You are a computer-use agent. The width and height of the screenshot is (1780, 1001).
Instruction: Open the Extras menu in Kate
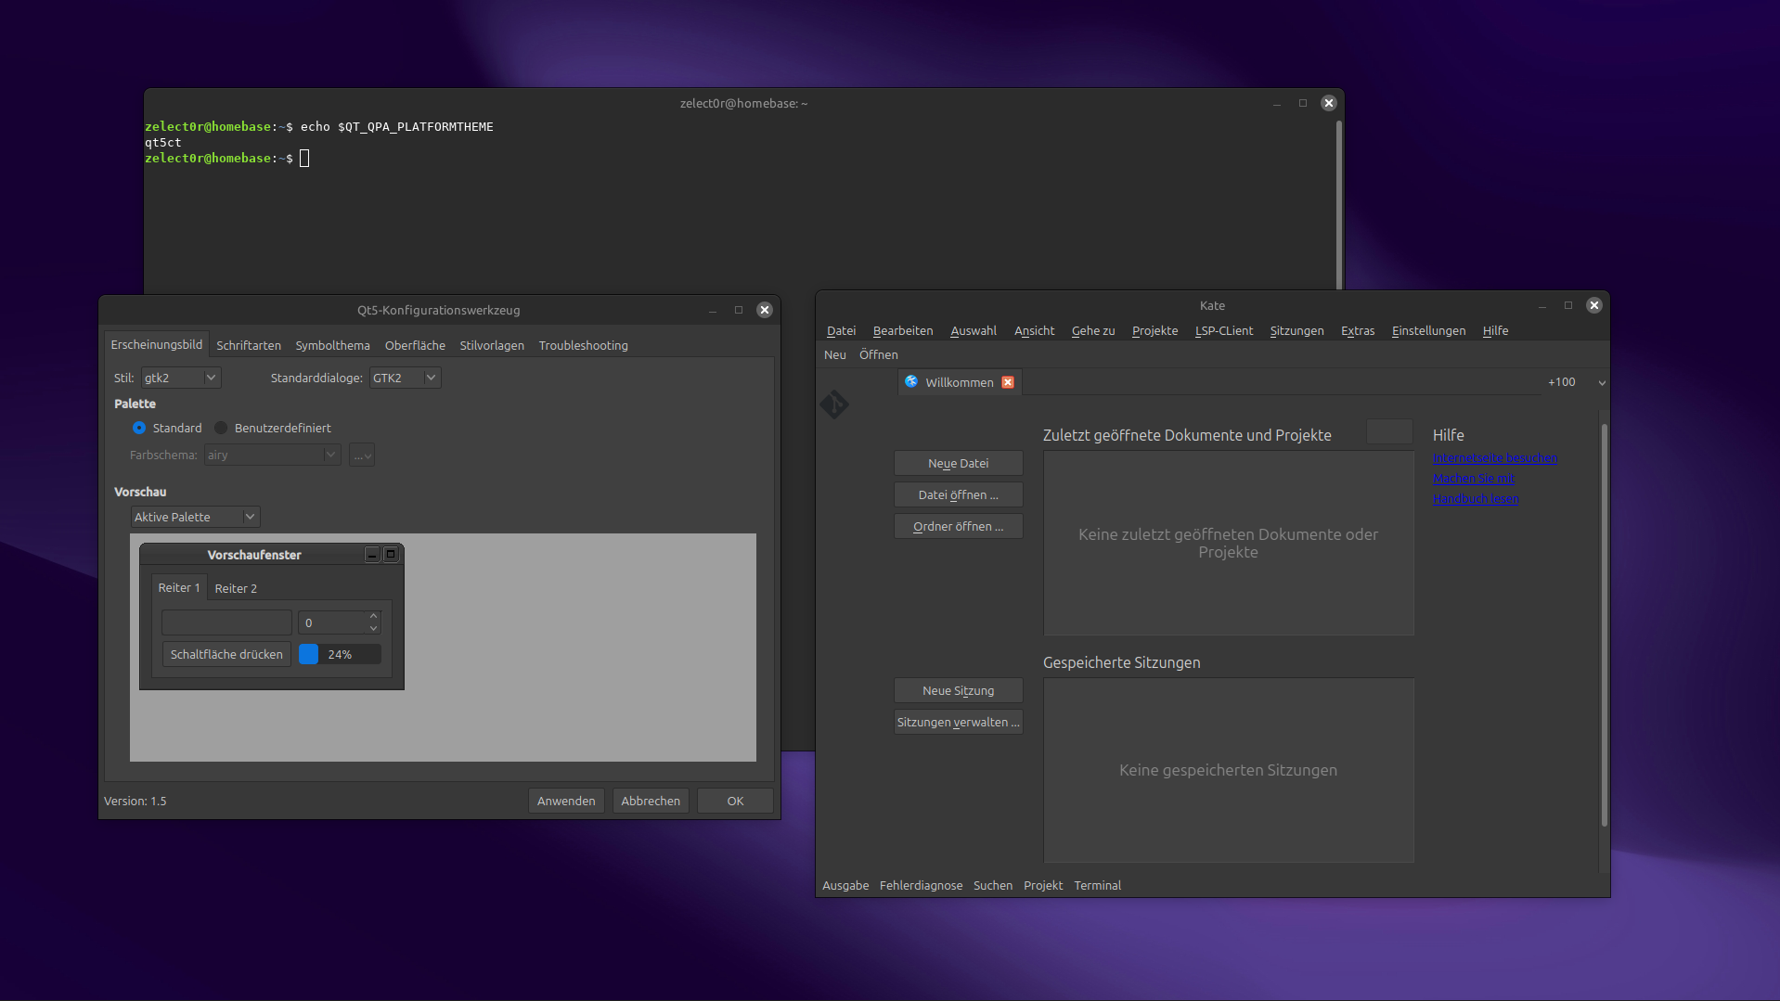(x=1358, y=330)
